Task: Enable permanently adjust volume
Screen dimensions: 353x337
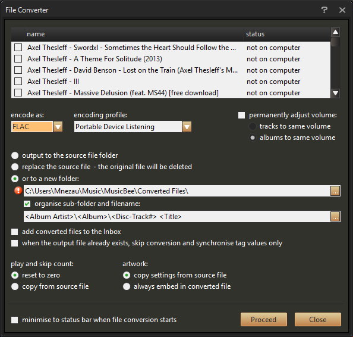Action: (x=241, y=116)
